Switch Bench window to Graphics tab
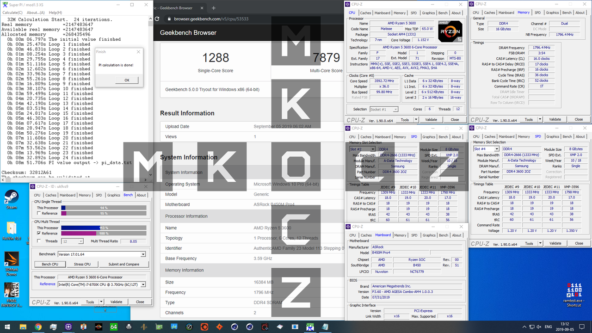The height and width of the screenshot is (333, 592). click(x=113, y=195)
